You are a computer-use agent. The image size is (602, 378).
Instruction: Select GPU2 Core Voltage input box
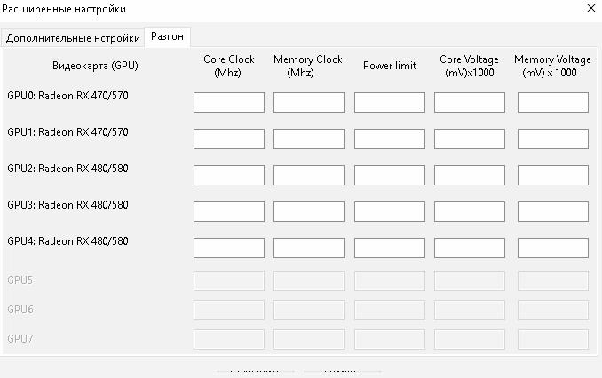point(469,176)
